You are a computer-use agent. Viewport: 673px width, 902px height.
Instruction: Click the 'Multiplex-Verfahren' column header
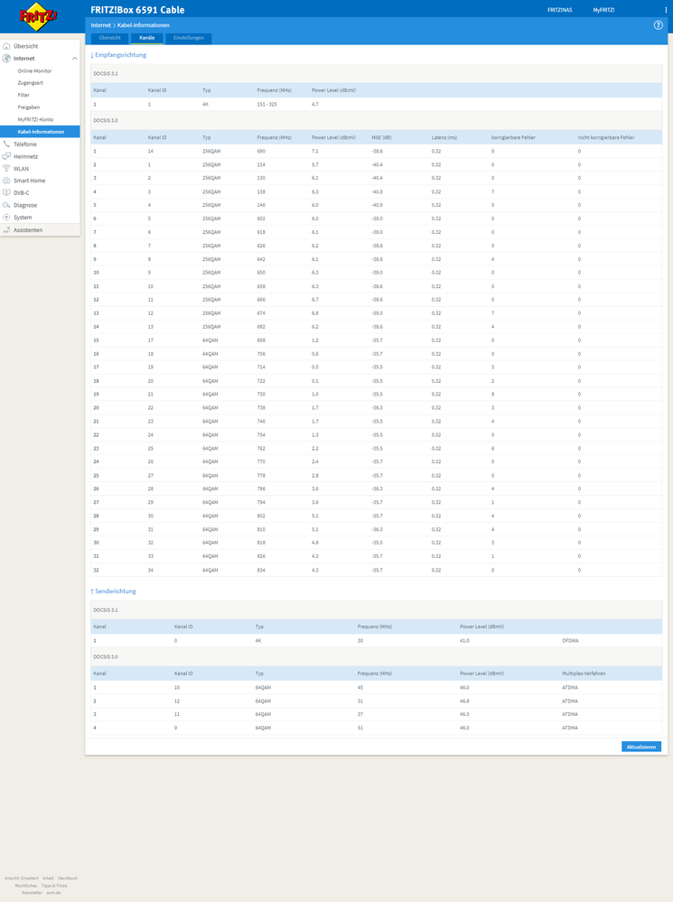584,673
